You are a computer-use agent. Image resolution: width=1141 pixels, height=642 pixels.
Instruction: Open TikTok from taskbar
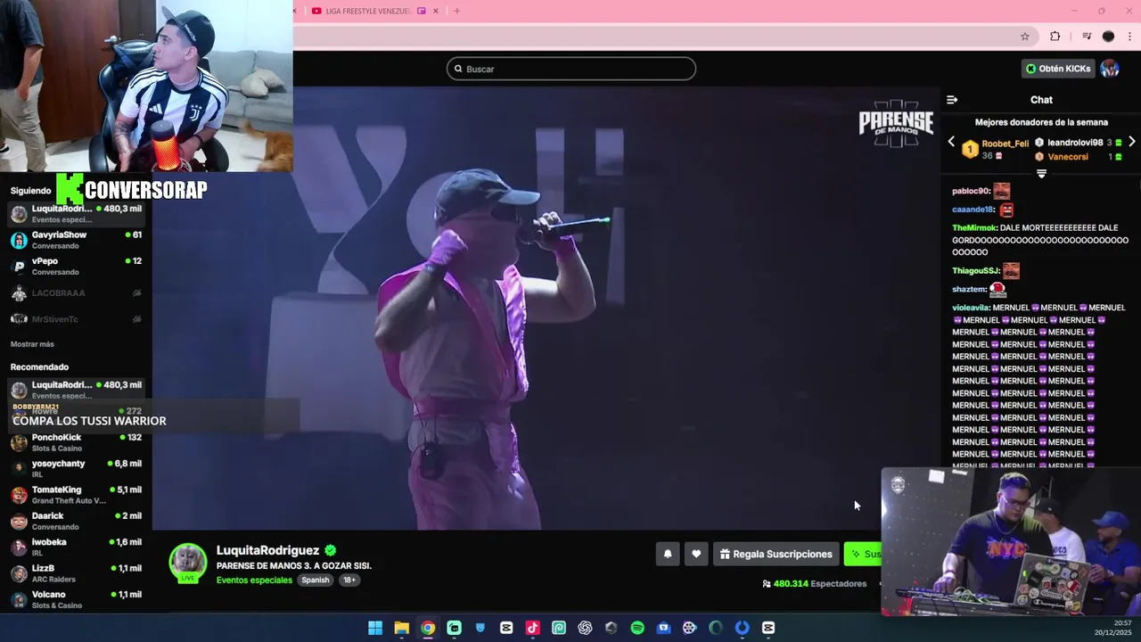[532, 628]
